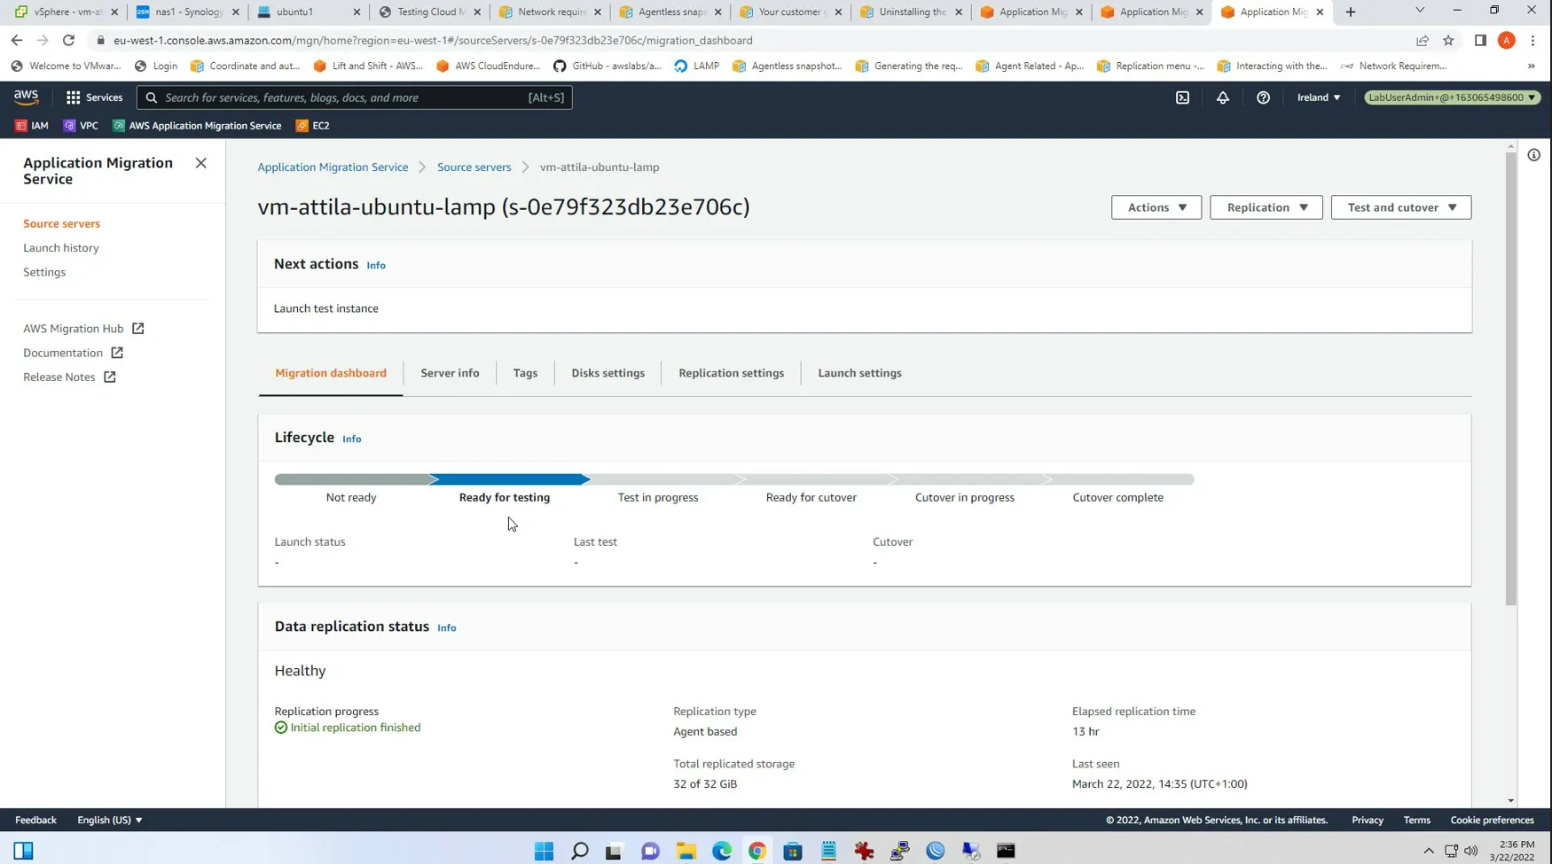Switch to the Server info tab
Screen dimensions: 1552x864
coord(450,373)
